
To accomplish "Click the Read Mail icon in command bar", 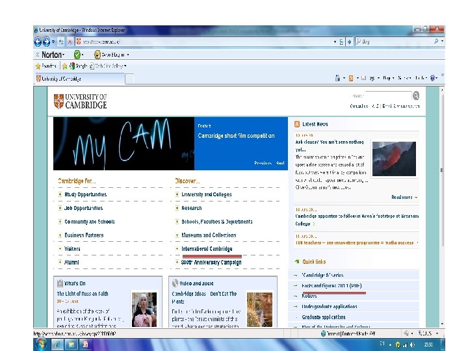I will tap(363, 78).
